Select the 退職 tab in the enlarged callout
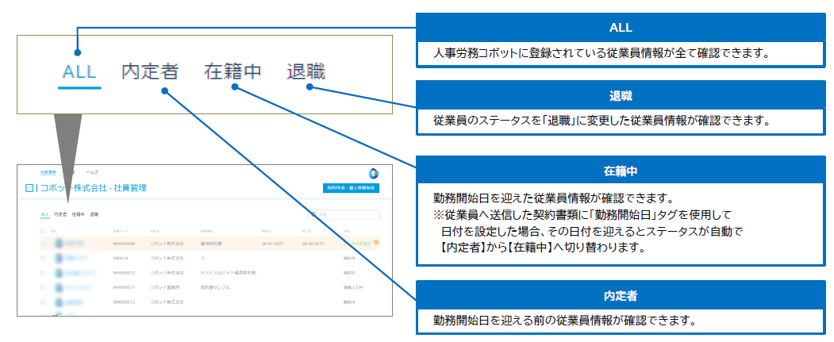 (x=306, y=71)
